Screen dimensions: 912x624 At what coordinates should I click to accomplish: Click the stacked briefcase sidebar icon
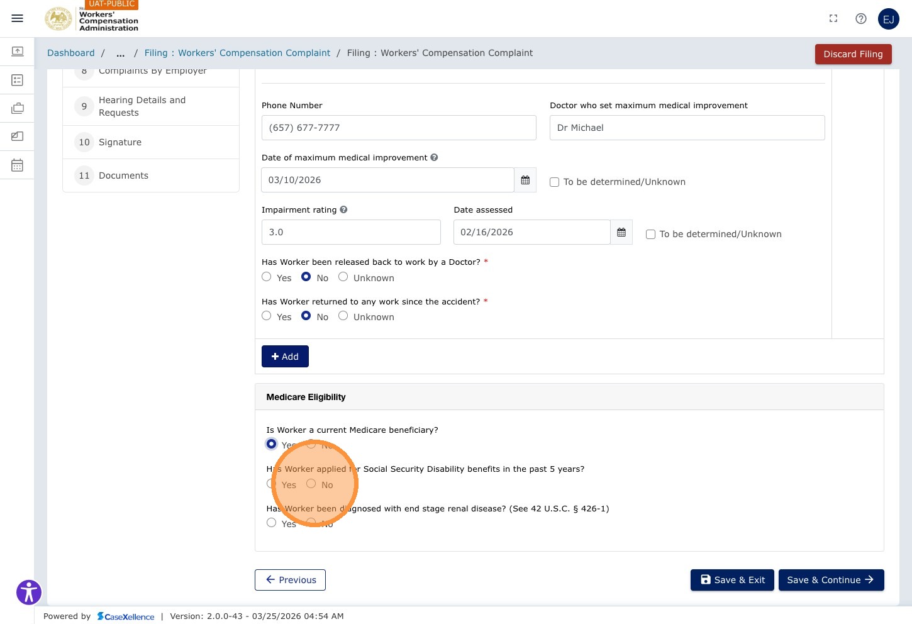click(x=18, y=108)
